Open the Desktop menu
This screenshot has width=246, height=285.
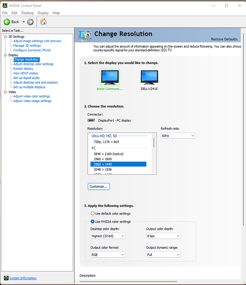tap(27, 13)
